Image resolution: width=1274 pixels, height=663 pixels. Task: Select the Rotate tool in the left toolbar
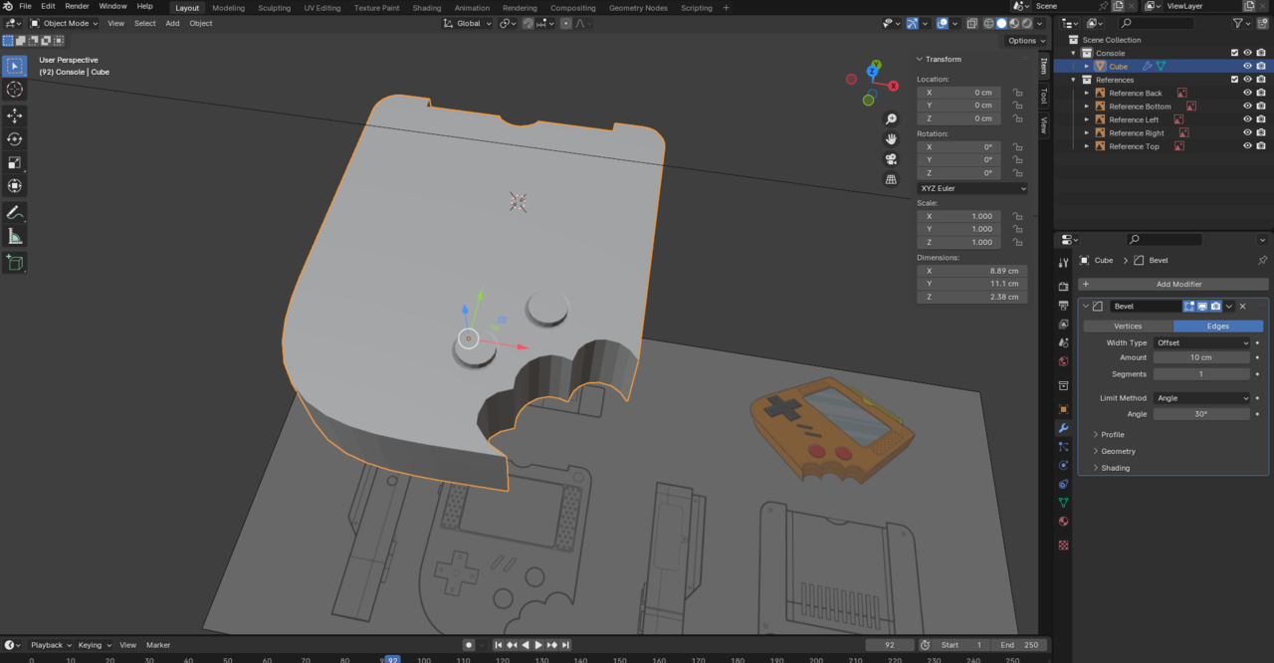15,139
